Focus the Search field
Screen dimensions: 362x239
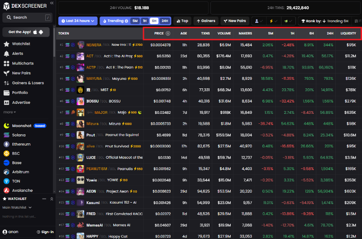click(x=27, y=17)
